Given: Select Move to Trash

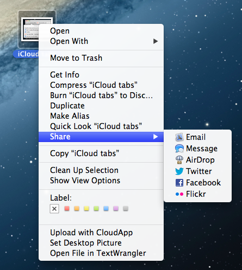Looking at the screenshot, I should 101,58.
